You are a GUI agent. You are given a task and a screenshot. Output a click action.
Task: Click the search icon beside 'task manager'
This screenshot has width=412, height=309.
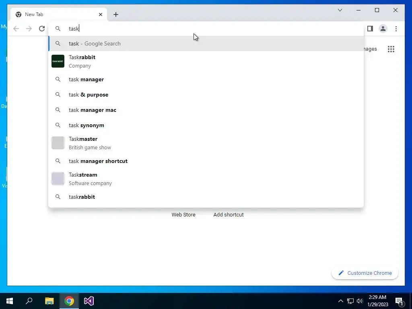[58, 79]
